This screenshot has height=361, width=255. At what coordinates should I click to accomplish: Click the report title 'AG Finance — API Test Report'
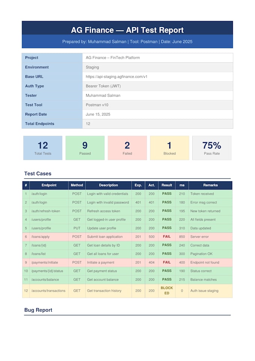pos(127,30)
